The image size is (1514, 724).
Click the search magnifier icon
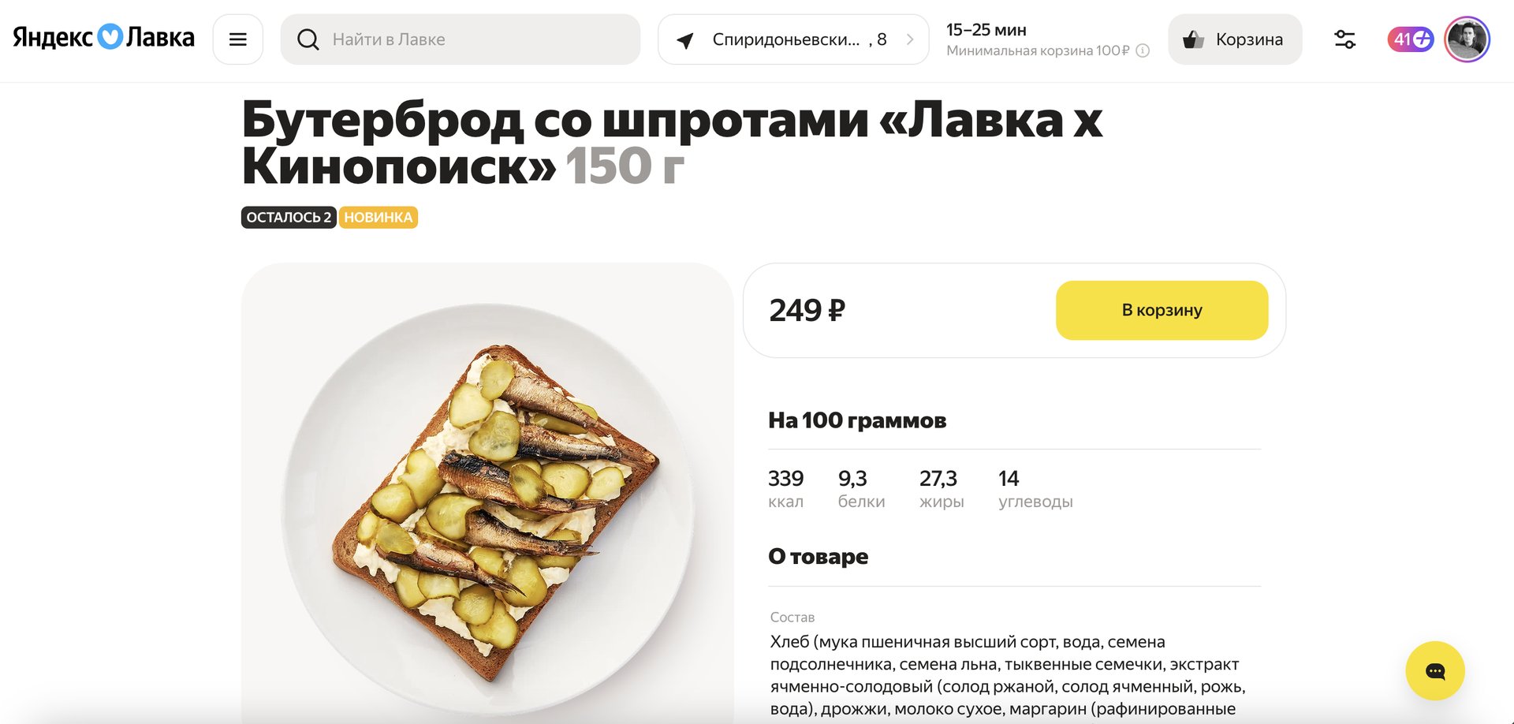point(308,39)
